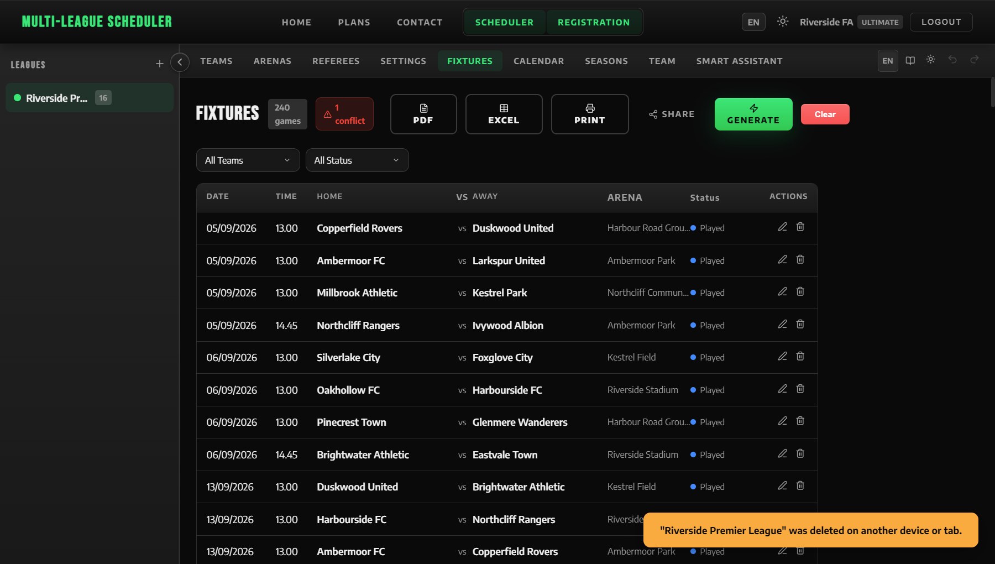Clear all fixtures with red button
This screenshot has height=564, width=995.
(x=825, y=114)
